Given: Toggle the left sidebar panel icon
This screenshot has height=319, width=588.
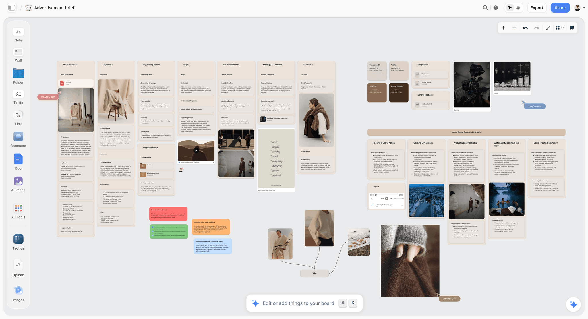Looking at the screenshot, I should [x=12, y=8].
